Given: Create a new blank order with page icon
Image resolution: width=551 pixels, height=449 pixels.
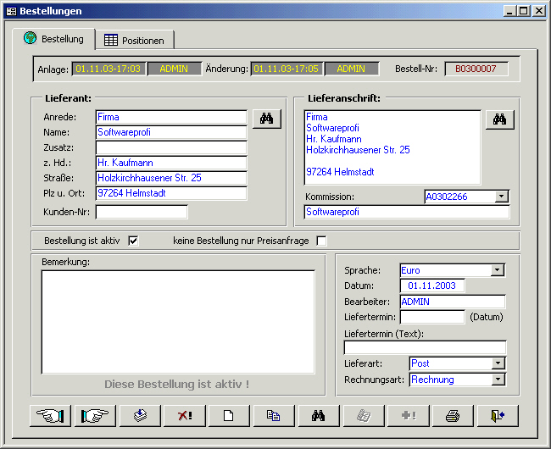Looking at the screenshot, I should (x=228, y=416).
